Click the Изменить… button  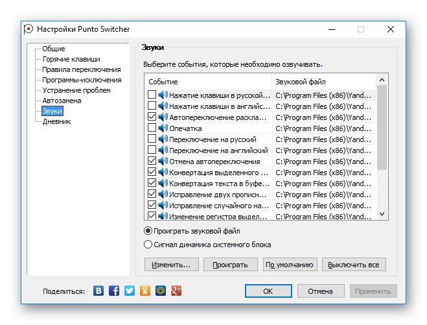click(171, 265)
